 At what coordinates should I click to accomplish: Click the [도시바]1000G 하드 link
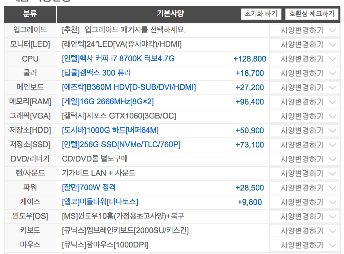[x=110, y=130]
